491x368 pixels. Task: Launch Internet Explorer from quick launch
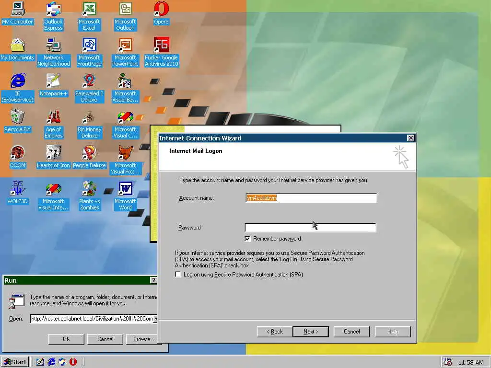(x=51, y=362)
